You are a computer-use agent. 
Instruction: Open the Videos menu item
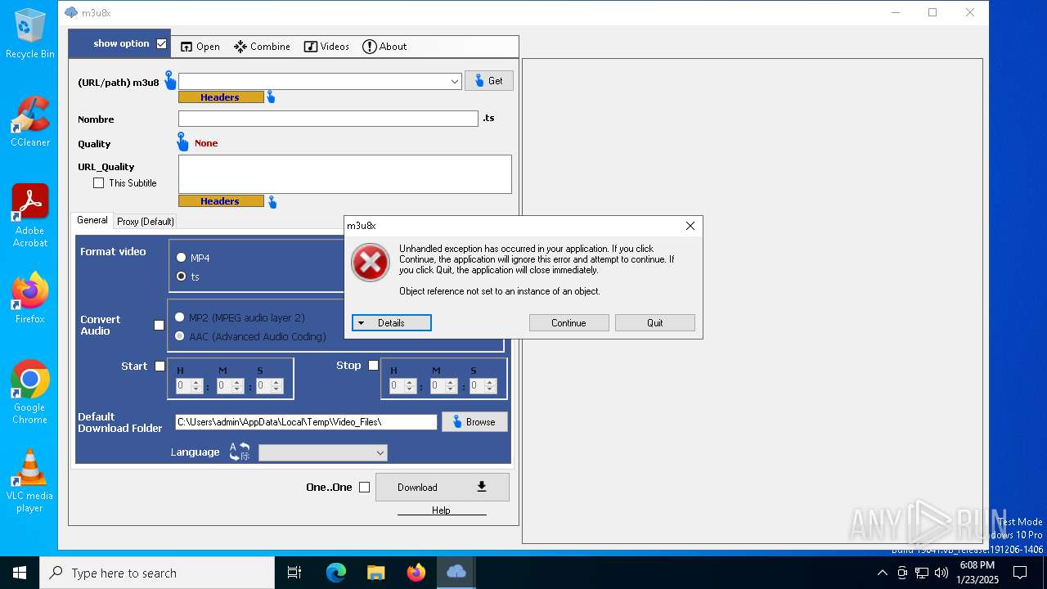(x=326, y=47)
